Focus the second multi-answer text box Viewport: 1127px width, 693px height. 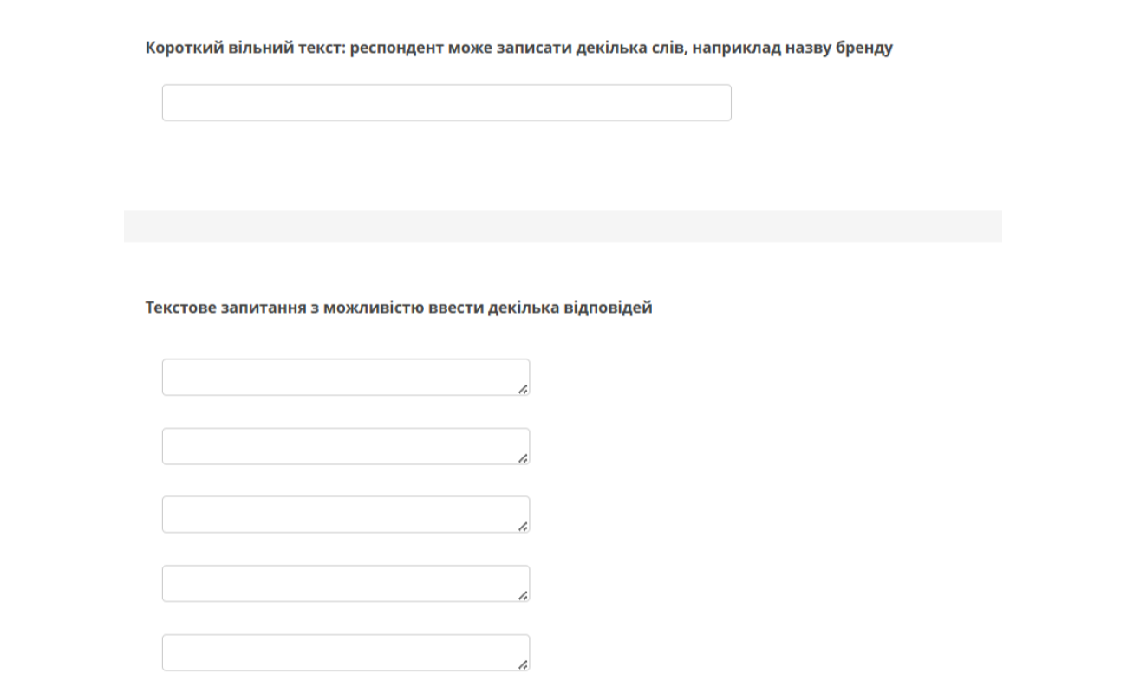pyautogui.click(x=345, y=446)
